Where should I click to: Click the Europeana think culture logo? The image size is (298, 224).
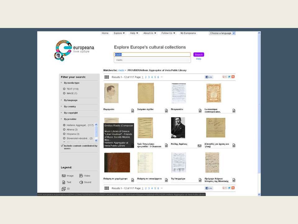point(74,50)
